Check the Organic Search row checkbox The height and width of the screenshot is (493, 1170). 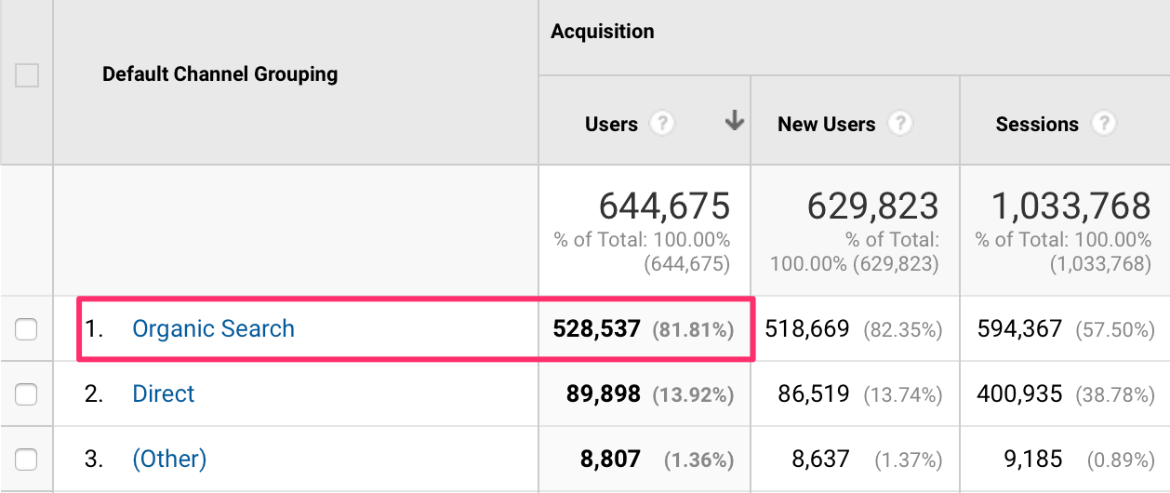tap(27, 328)
